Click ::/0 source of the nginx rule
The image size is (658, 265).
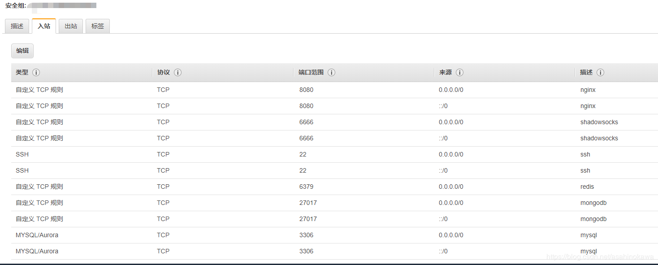click(x=443, y=106)
